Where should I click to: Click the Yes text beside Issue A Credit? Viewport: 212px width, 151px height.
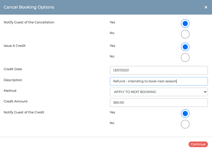tap(112, 46)
